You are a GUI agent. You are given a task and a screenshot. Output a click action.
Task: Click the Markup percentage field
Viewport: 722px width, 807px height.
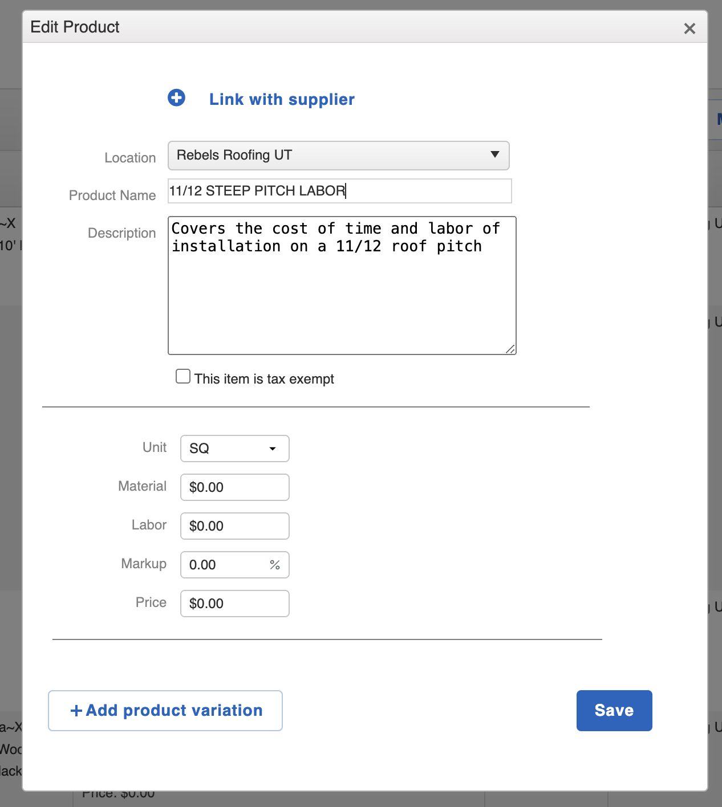coord(225,565)
